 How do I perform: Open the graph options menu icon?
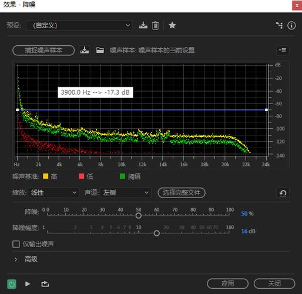click(283, 51)
